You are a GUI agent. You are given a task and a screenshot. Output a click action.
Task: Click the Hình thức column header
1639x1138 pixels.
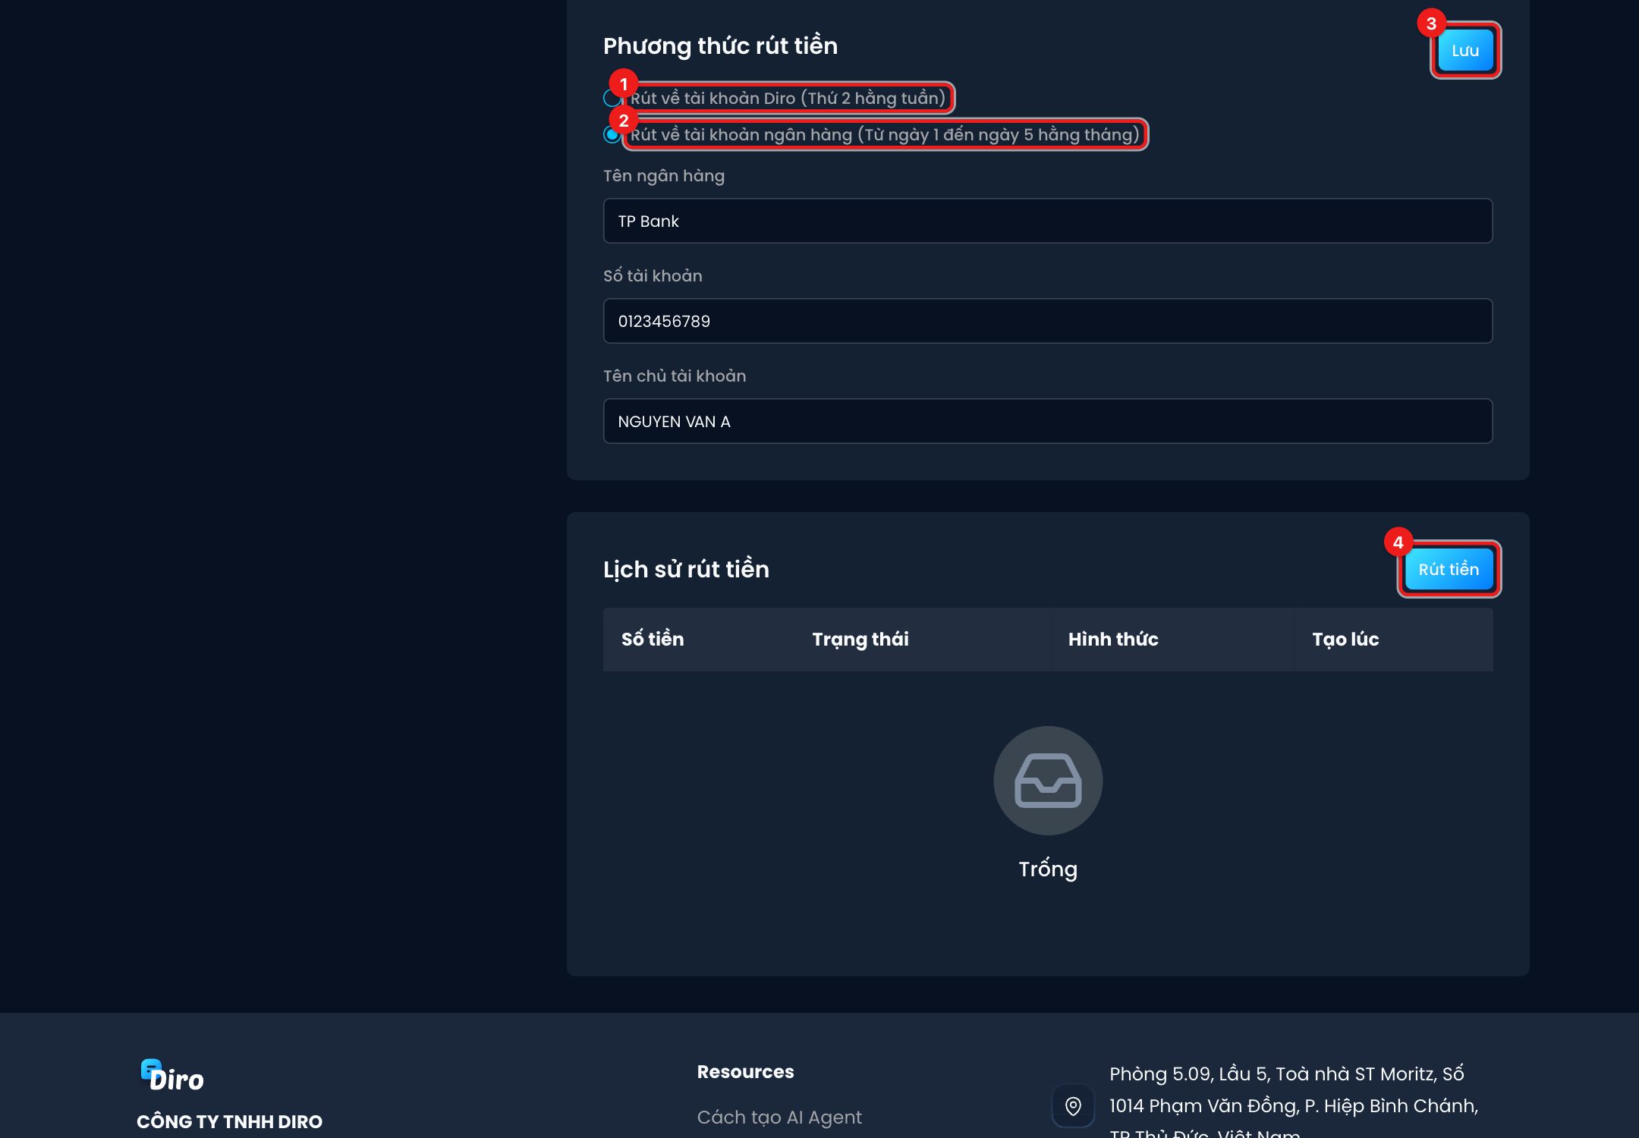pos(1113,639)
